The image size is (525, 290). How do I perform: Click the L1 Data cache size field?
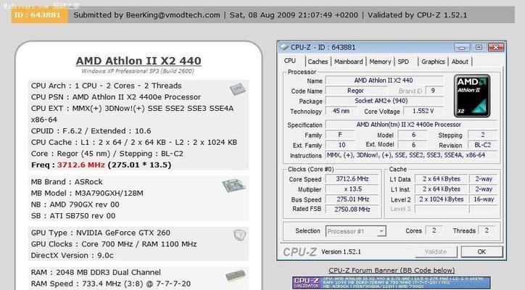[x=441, y=179]
